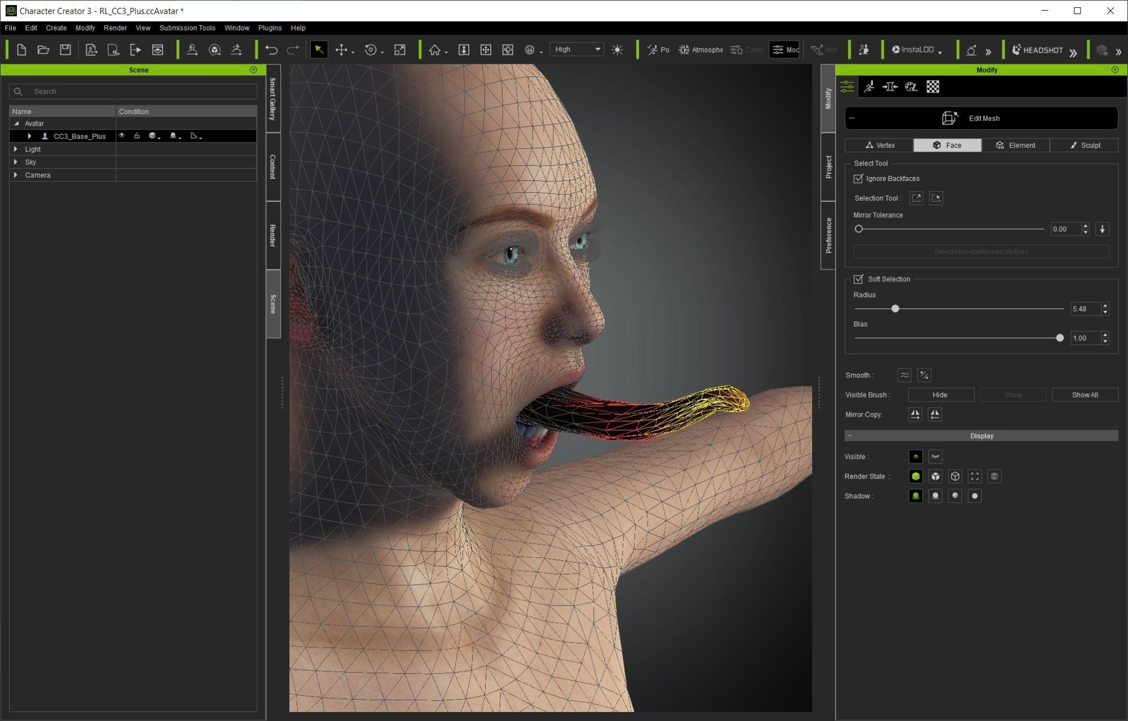Open a project with the folder icon

(x=43, y=50)
